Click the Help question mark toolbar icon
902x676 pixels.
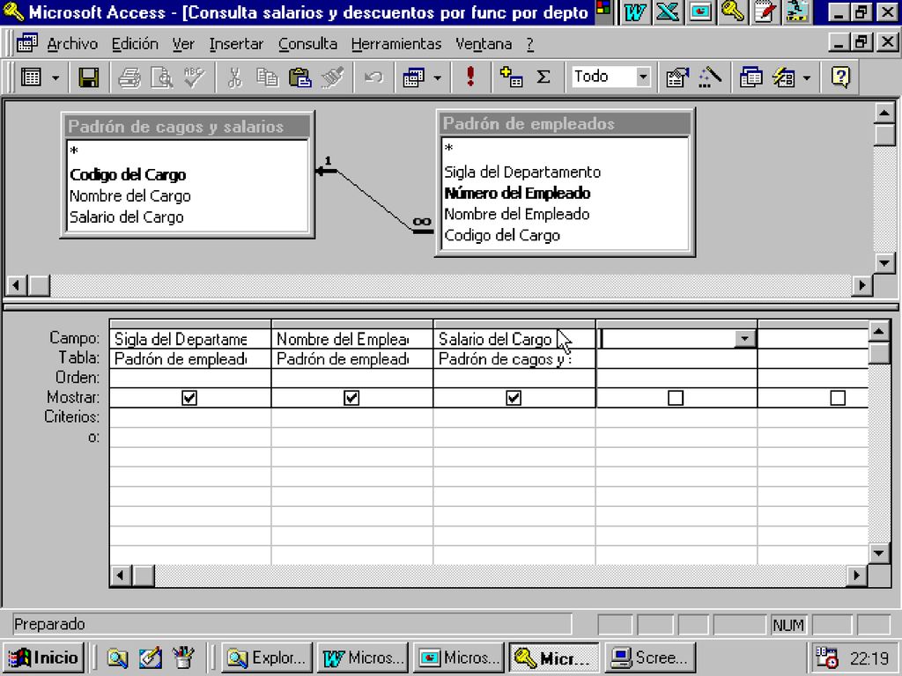tap(840, 77)
